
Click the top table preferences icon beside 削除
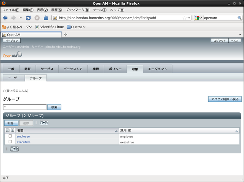[44, 123]
